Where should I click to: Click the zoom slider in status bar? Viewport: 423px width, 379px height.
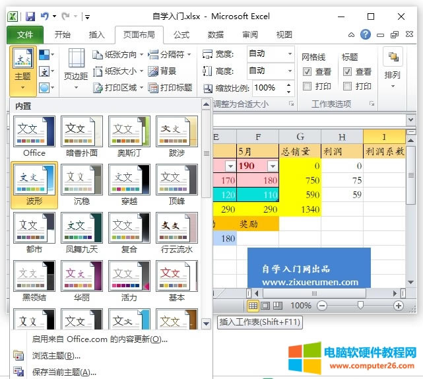tap(360, 306)
